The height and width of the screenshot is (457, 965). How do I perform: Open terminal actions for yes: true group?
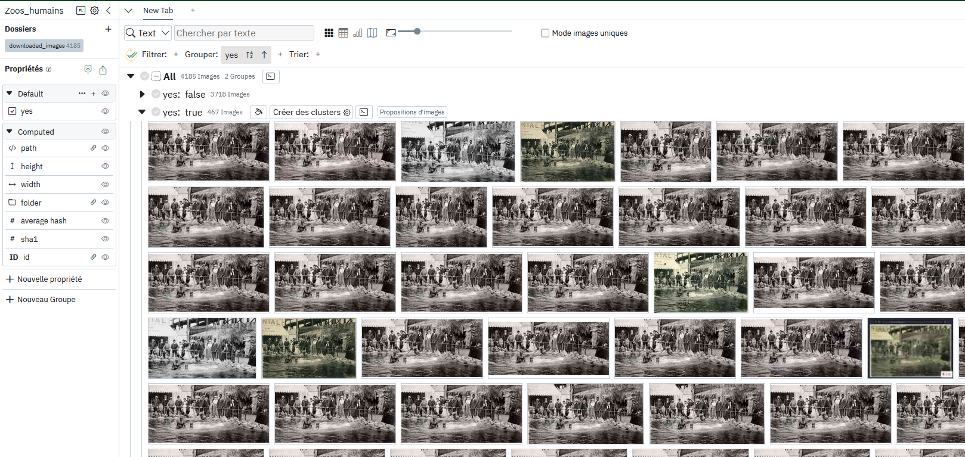click(x=365, y=112)
